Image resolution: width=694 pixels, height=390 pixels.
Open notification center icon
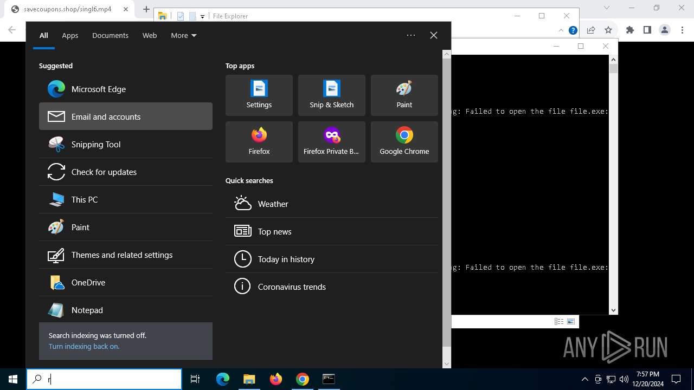pos(676,379)
